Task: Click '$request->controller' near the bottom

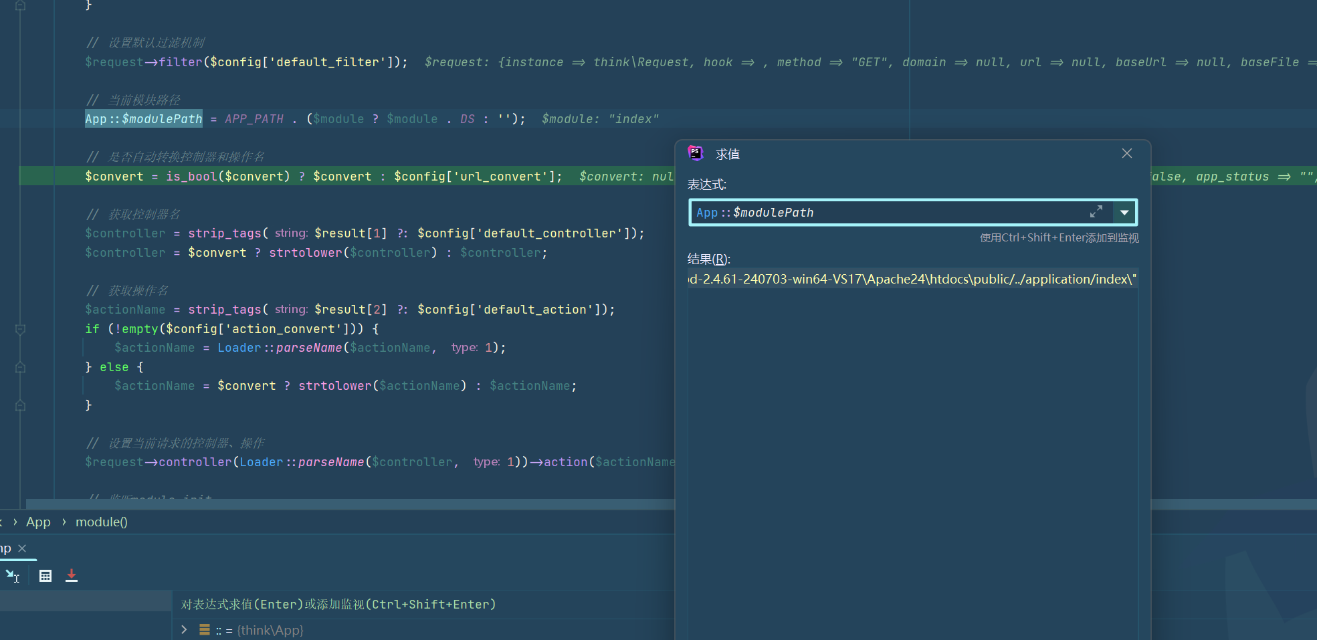Action: pos(158,461)
